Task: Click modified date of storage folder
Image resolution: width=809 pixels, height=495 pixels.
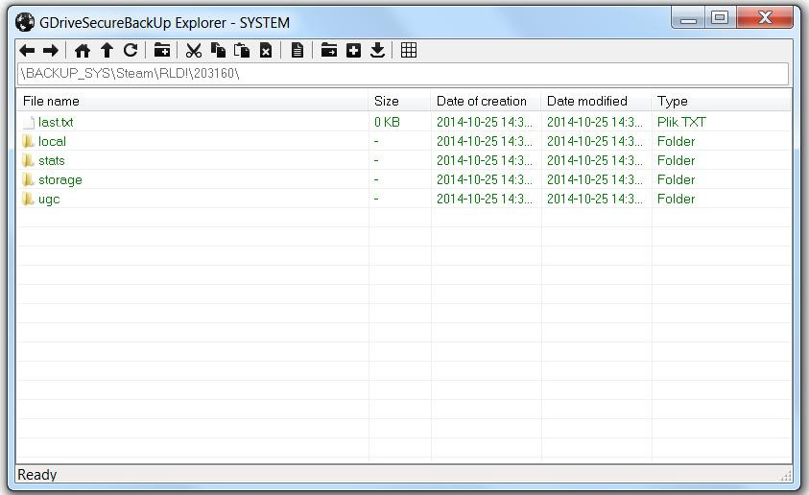Action: point(594,179)
